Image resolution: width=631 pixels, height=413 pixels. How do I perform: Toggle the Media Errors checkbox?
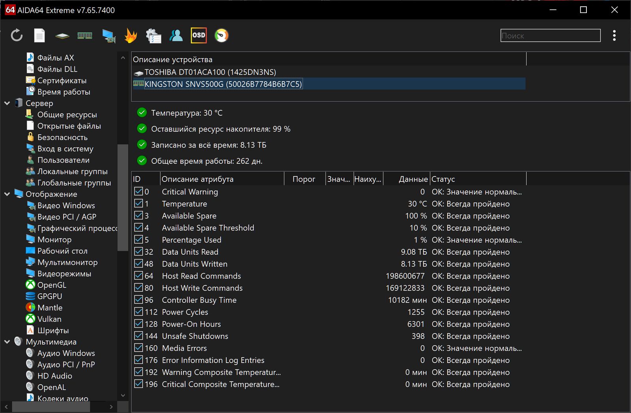pyautogui.click(x=138, y=348)
